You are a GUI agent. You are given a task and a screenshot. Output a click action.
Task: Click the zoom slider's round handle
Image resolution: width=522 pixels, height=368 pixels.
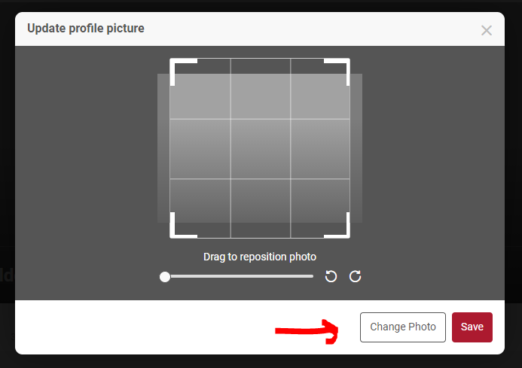[x=165, y=277]
